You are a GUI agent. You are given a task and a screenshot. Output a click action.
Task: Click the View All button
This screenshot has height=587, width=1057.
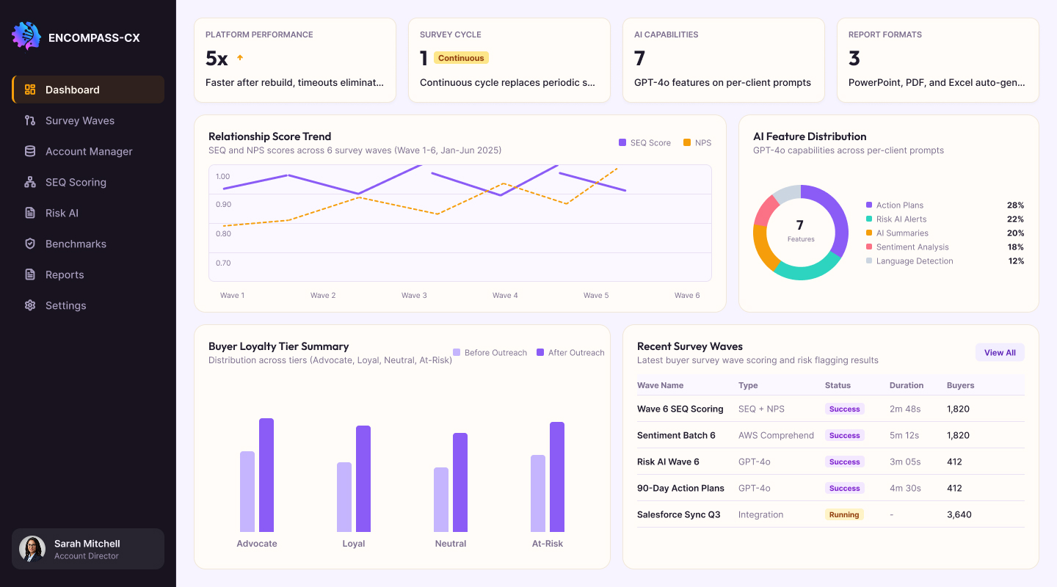tap(1000, 352)
